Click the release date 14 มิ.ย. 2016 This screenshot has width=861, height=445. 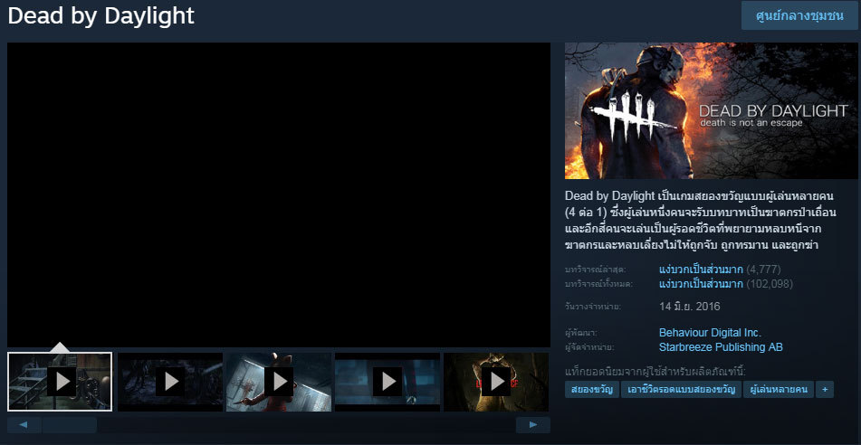[x=689, y=307]
